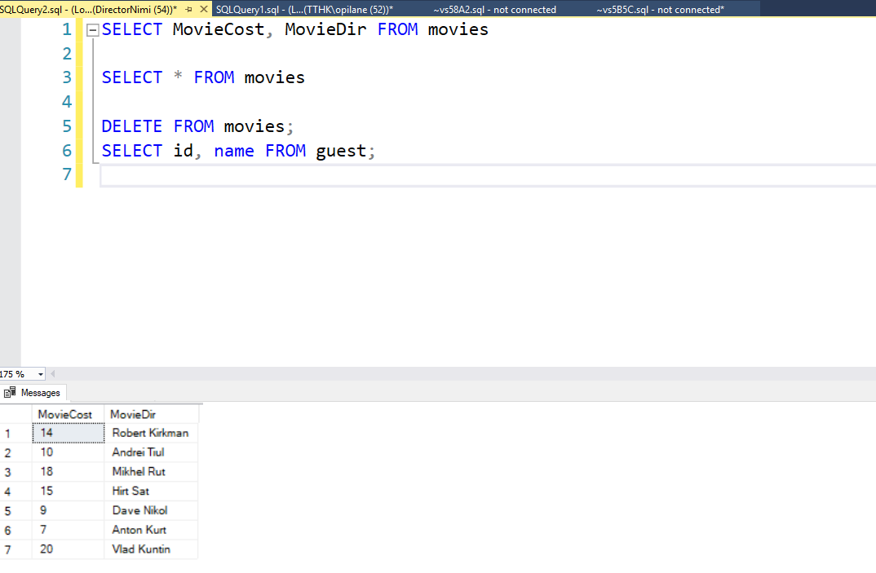Click the MovieCost column header
Screen dimensions: 876x573
(x=65, y=414)
